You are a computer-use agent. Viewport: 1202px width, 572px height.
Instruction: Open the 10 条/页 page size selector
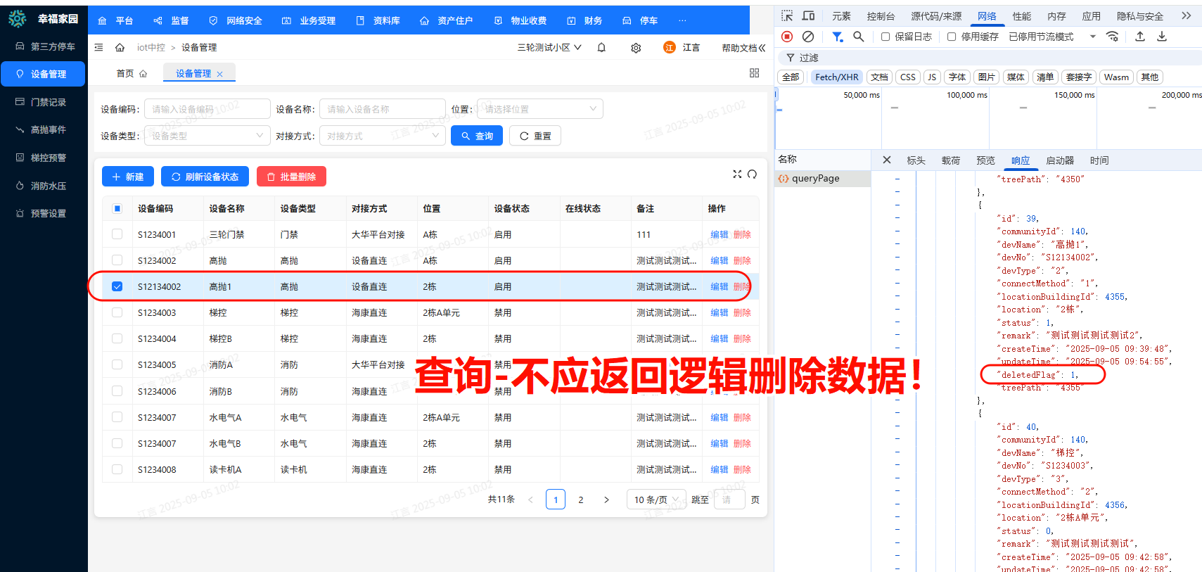(x=656, y=500)
